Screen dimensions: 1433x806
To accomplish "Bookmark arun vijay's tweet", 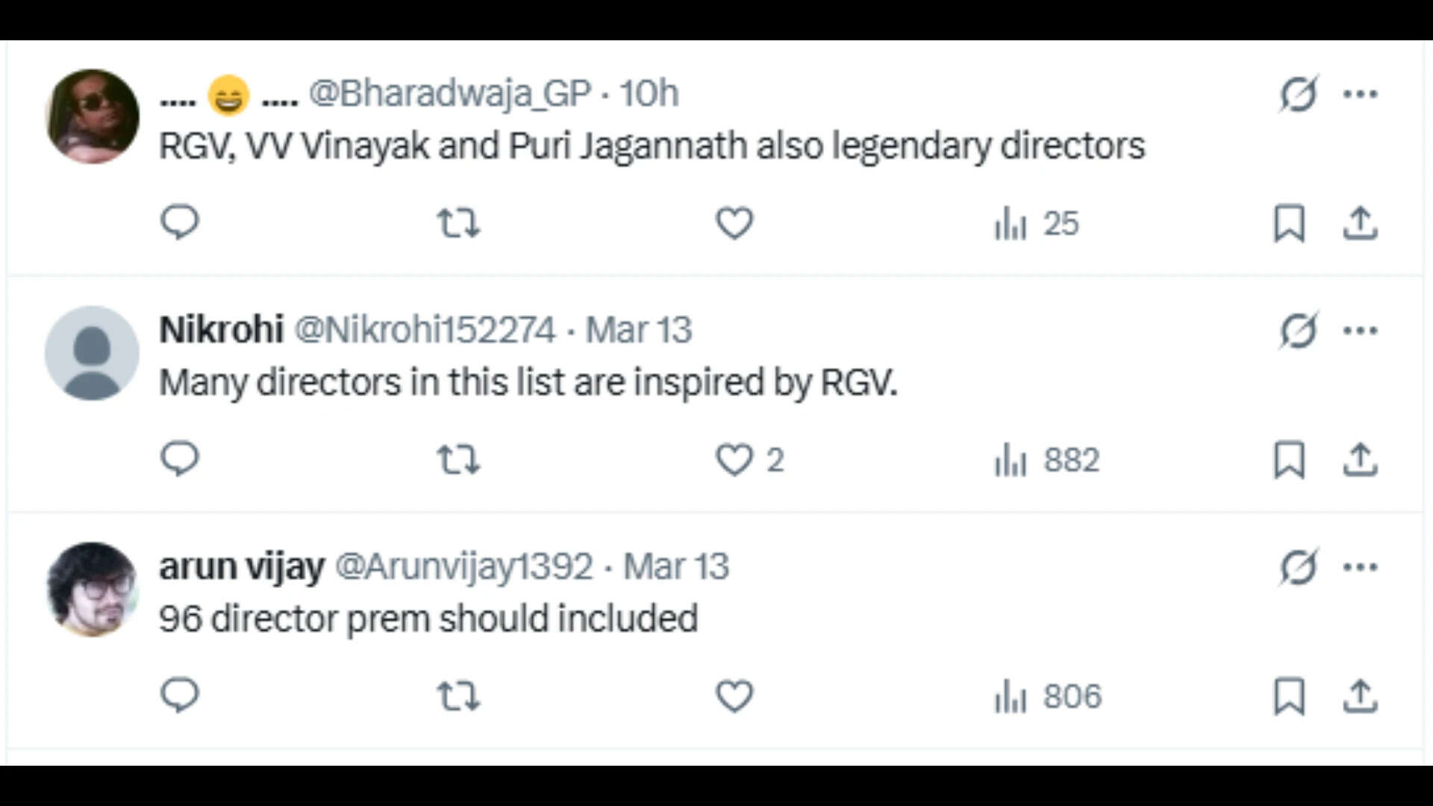I will click(x=1289, y=696).
